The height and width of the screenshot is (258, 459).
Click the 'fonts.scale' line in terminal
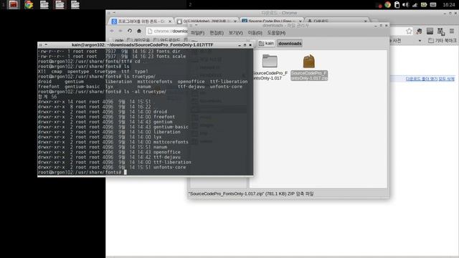point(112,56)
